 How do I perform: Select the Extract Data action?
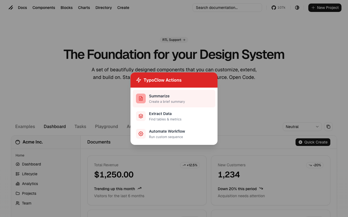pos(174,116)
